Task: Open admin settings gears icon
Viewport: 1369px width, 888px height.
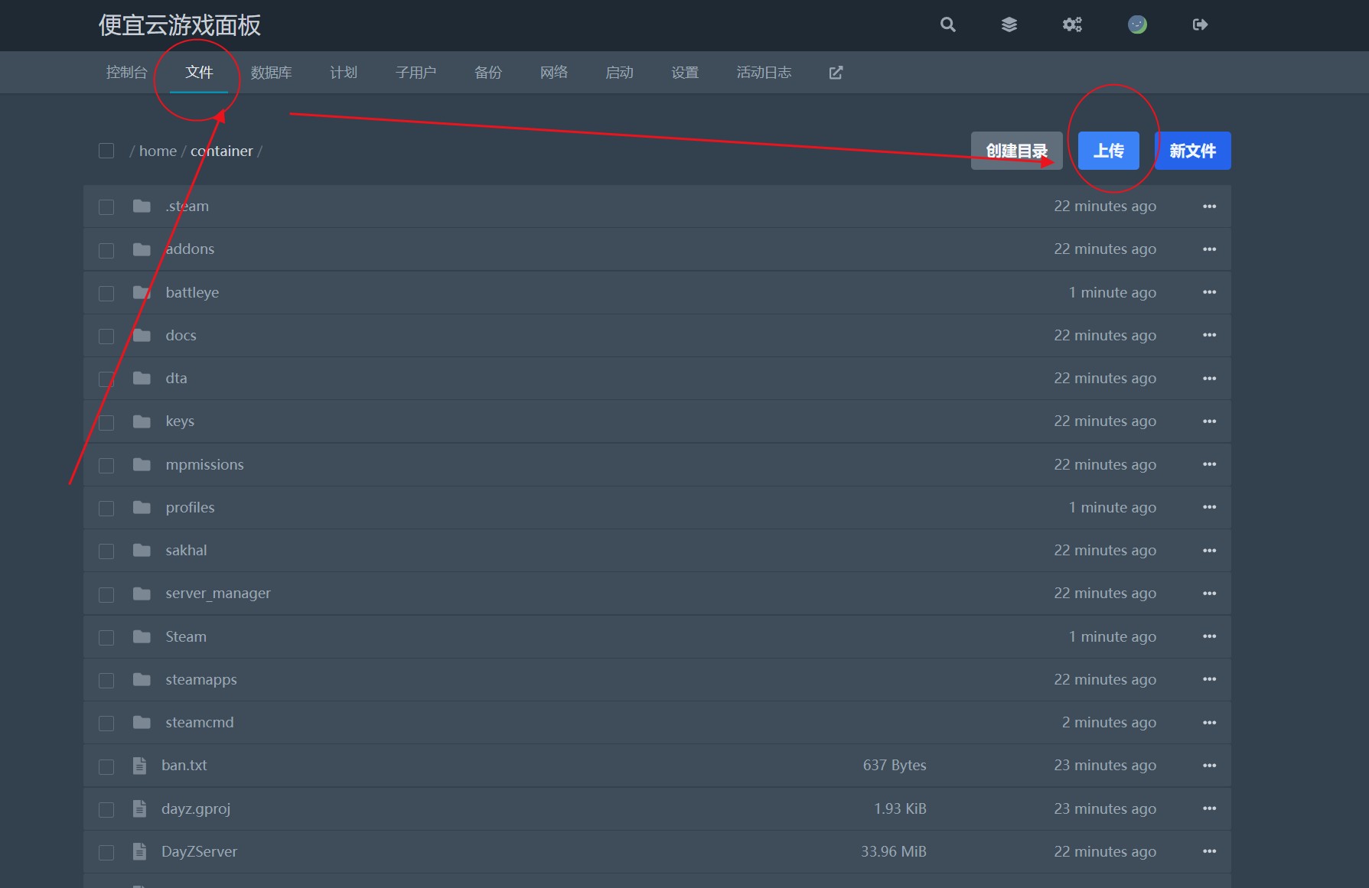Action: (1072, 24)
